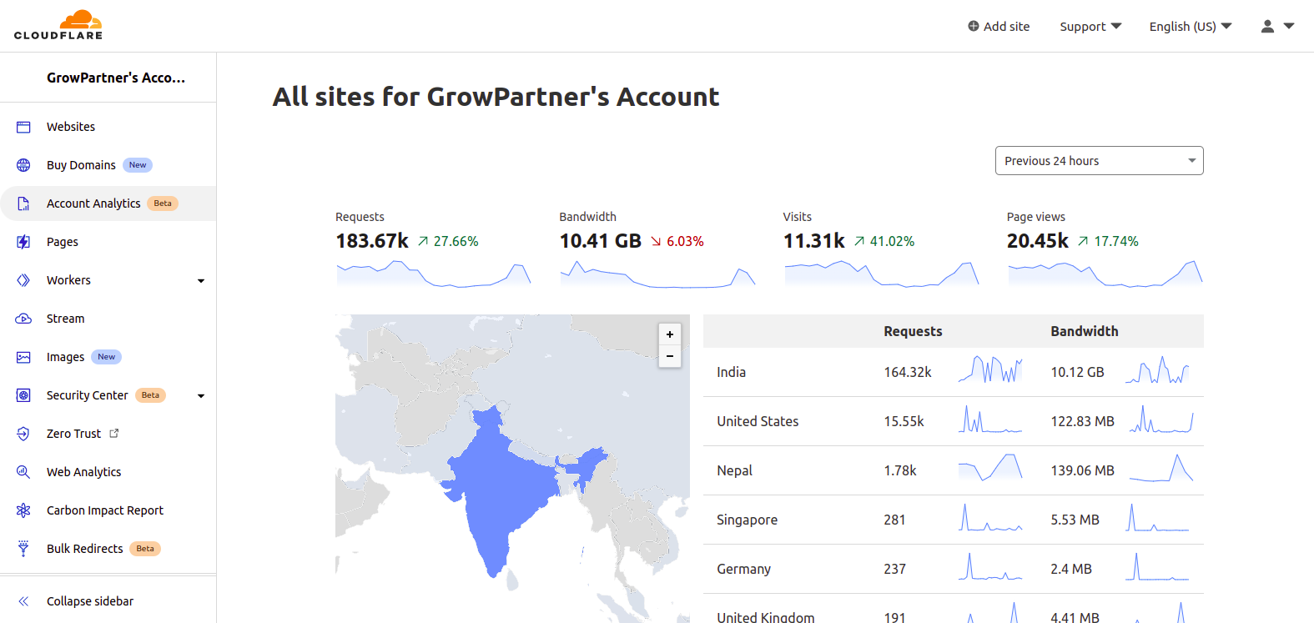Open the Previous 24 hours time range dropdown
This screenshot has width=1314, height=623.
[x=1100, y=161]
